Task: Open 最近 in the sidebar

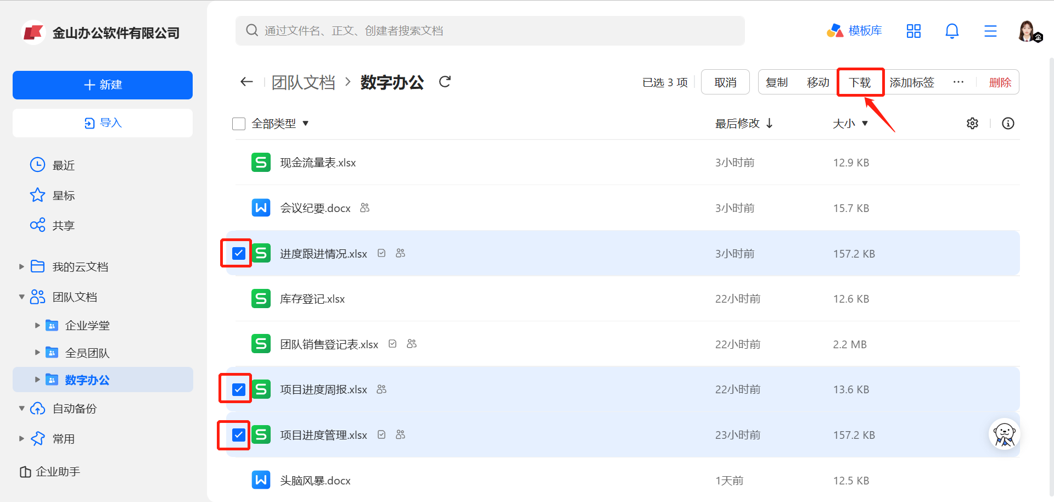Action: (x=63, y=165)
